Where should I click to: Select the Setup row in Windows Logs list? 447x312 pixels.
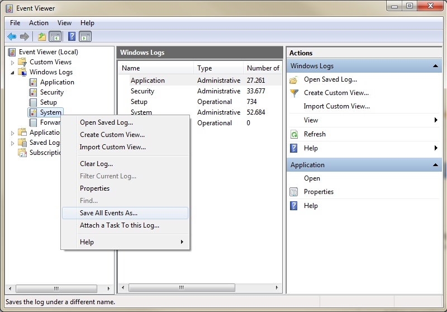[200, 102]
